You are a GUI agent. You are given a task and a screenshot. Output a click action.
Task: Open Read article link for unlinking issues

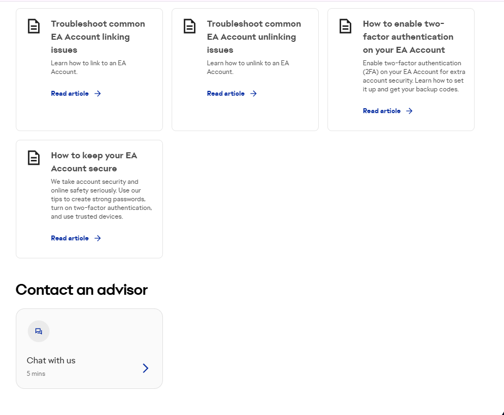(226, 94)
